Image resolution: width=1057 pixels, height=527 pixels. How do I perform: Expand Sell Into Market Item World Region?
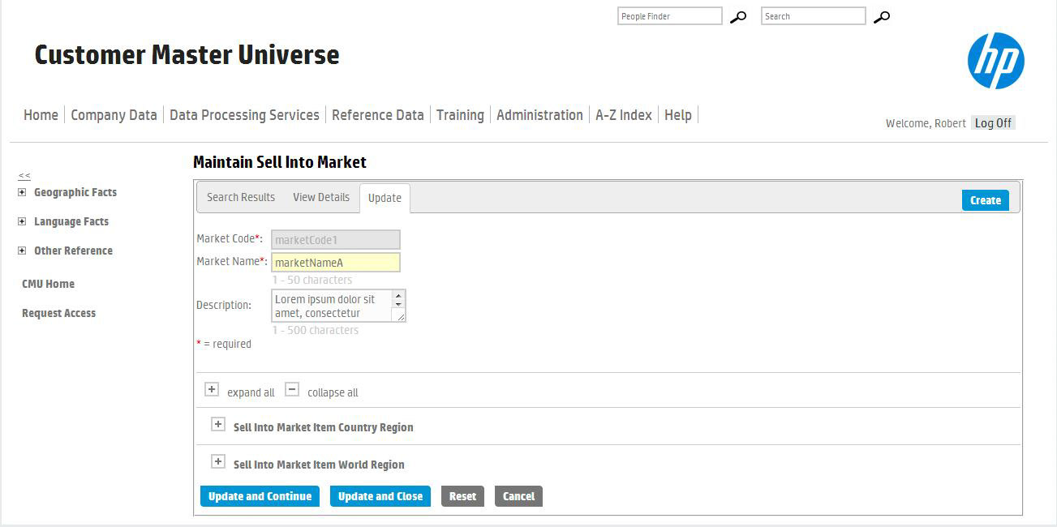coord(217,461)
